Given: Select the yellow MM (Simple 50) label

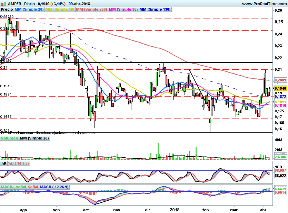Looking at the screenshot, I should point(60,9).
